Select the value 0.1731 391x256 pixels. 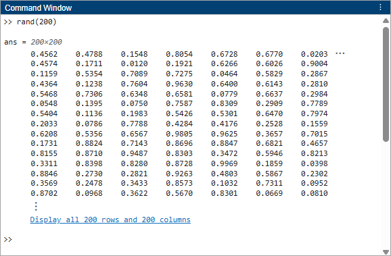pyautogui.click(x=44, y=143)
